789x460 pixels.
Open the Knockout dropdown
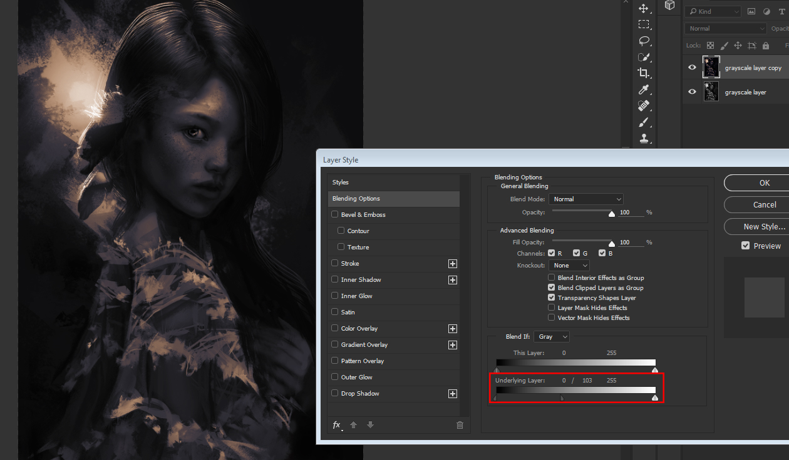point(569,266)
